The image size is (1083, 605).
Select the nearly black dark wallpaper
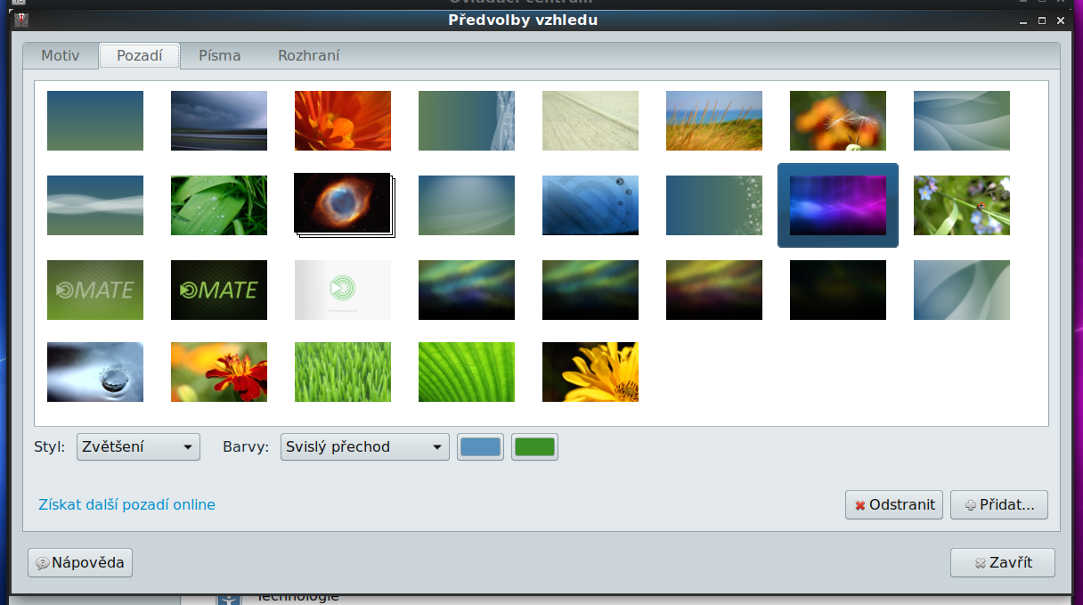[x=838, y=290]
